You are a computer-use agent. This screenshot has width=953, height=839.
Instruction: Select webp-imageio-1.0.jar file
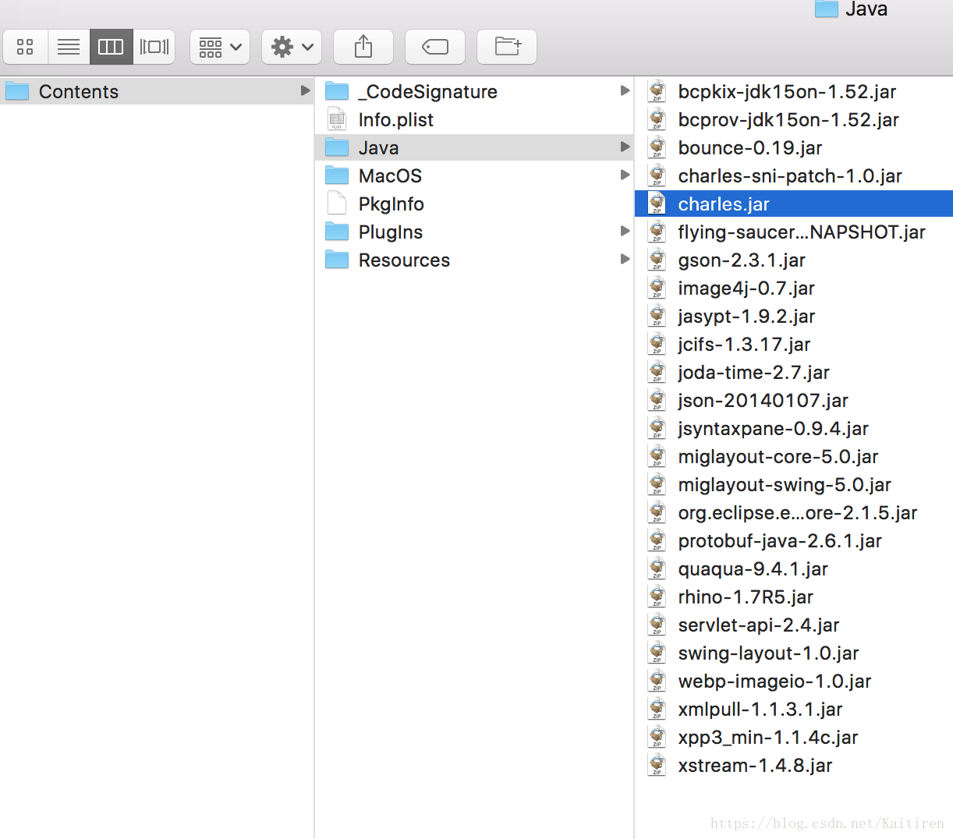[x=794, y=681]
